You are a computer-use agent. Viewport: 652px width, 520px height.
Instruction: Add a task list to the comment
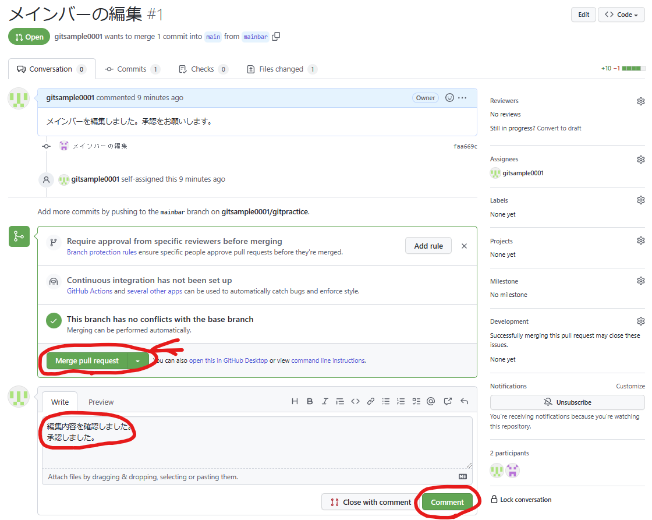[x=416, y=401]
